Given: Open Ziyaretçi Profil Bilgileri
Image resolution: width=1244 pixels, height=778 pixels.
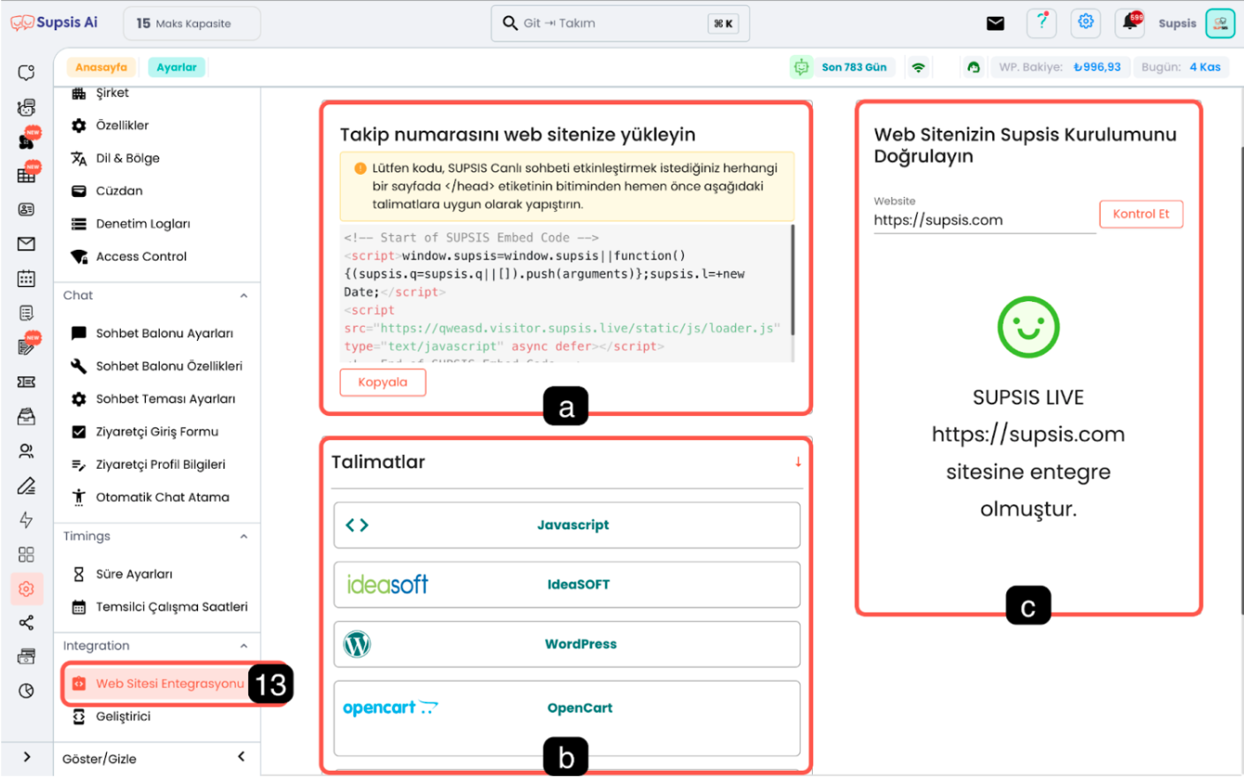Looking at the screenshot, I should 159,465.
